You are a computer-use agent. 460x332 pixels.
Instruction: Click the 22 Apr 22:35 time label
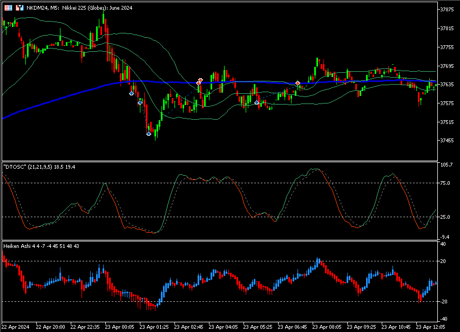(x=85, y=327)
